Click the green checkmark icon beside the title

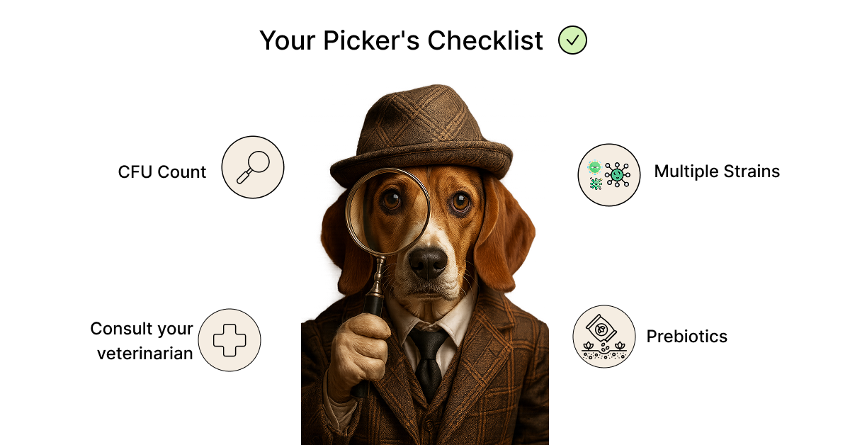572,40
